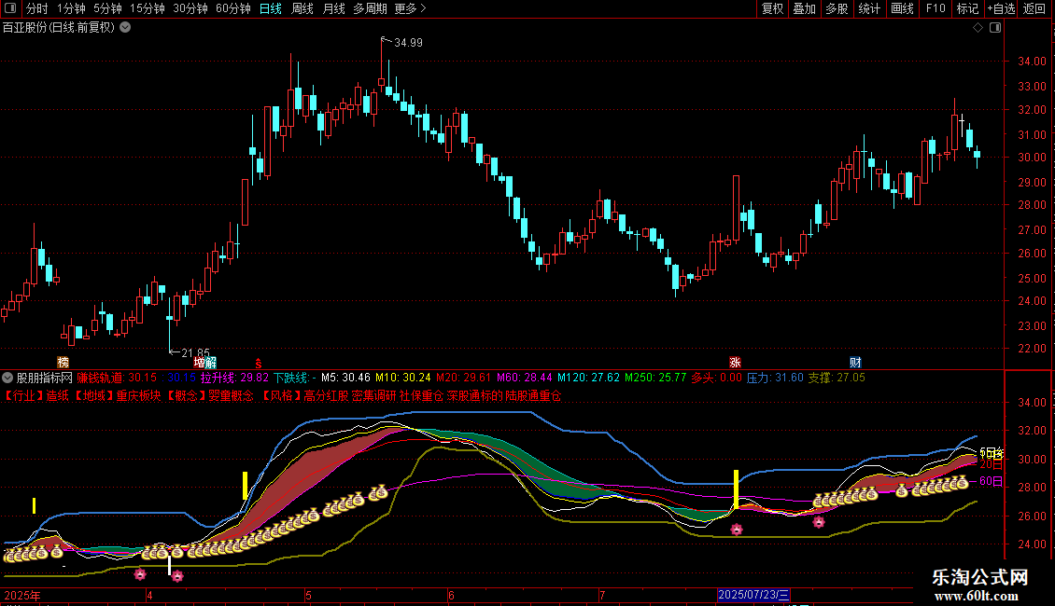
Task: Open dropdown beside 百亚股份(日线.前复权)
Action: pyautogui.click(x=125, y=28)
